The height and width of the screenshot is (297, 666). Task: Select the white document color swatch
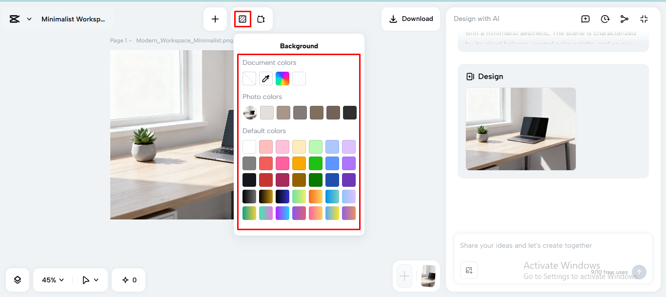click(299, 79)
